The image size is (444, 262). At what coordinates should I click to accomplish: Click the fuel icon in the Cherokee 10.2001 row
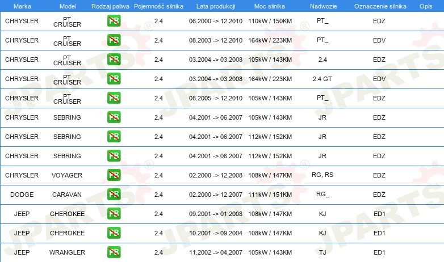point(114,233)
